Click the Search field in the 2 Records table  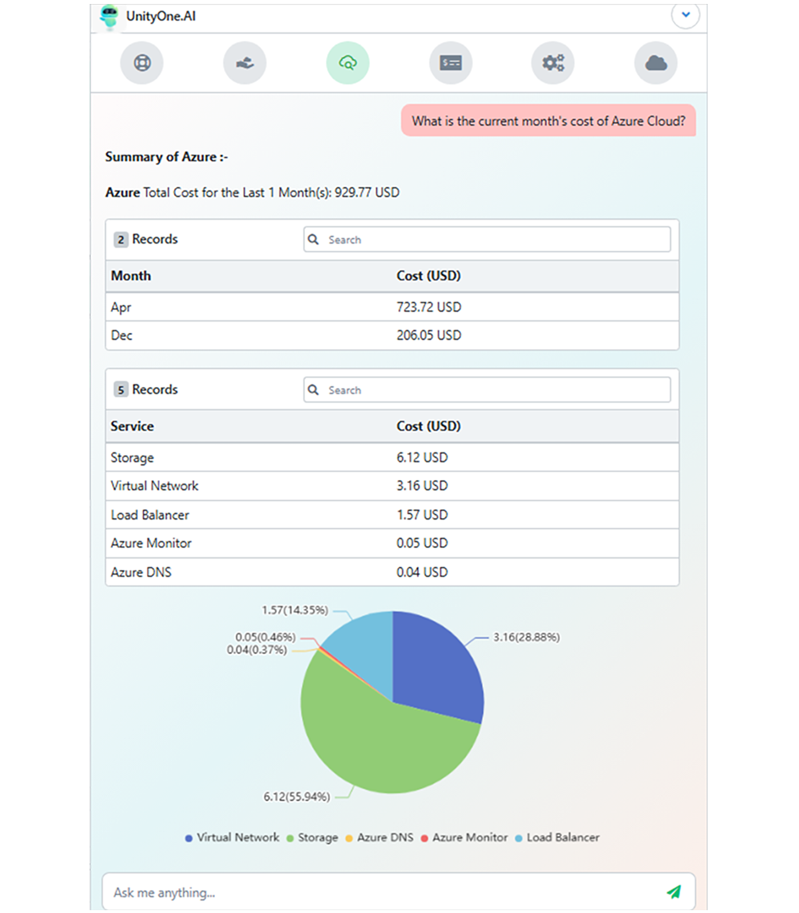pos(487,240)
